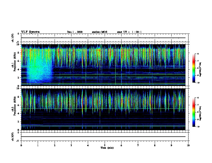Click the "4" kHz tick of ch.2 spectrogram

[x=18, y=113]
